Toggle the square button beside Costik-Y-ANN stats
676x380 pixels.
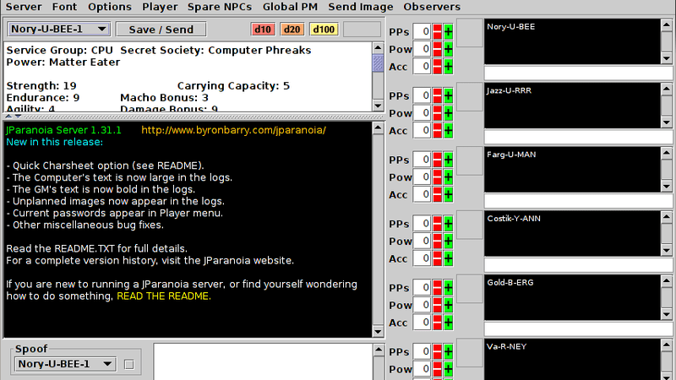pos(470,225)
